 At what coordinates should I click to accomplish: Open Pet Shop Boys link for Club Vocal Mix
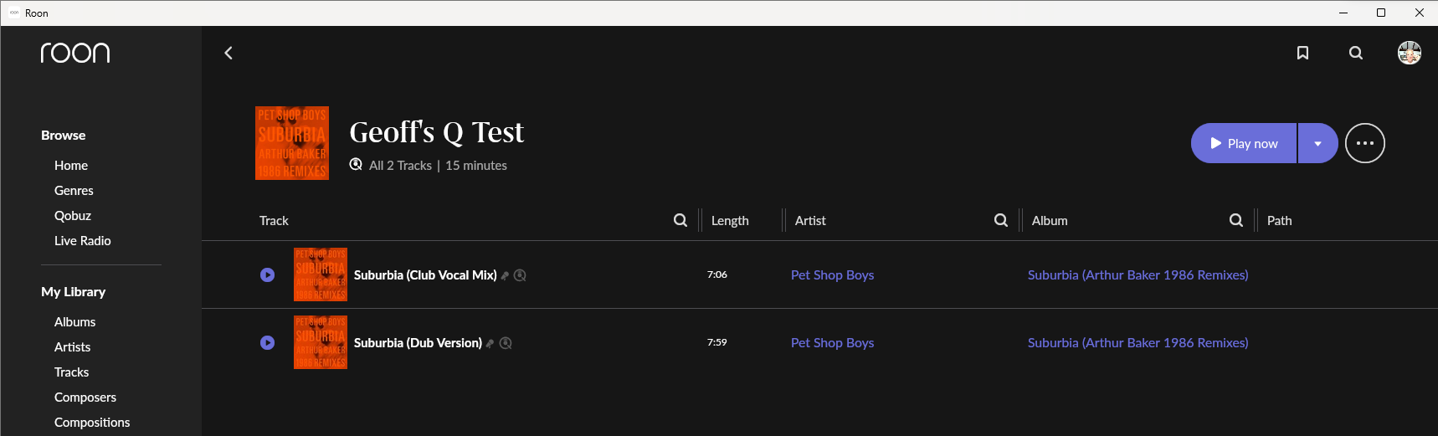point(832,275)
